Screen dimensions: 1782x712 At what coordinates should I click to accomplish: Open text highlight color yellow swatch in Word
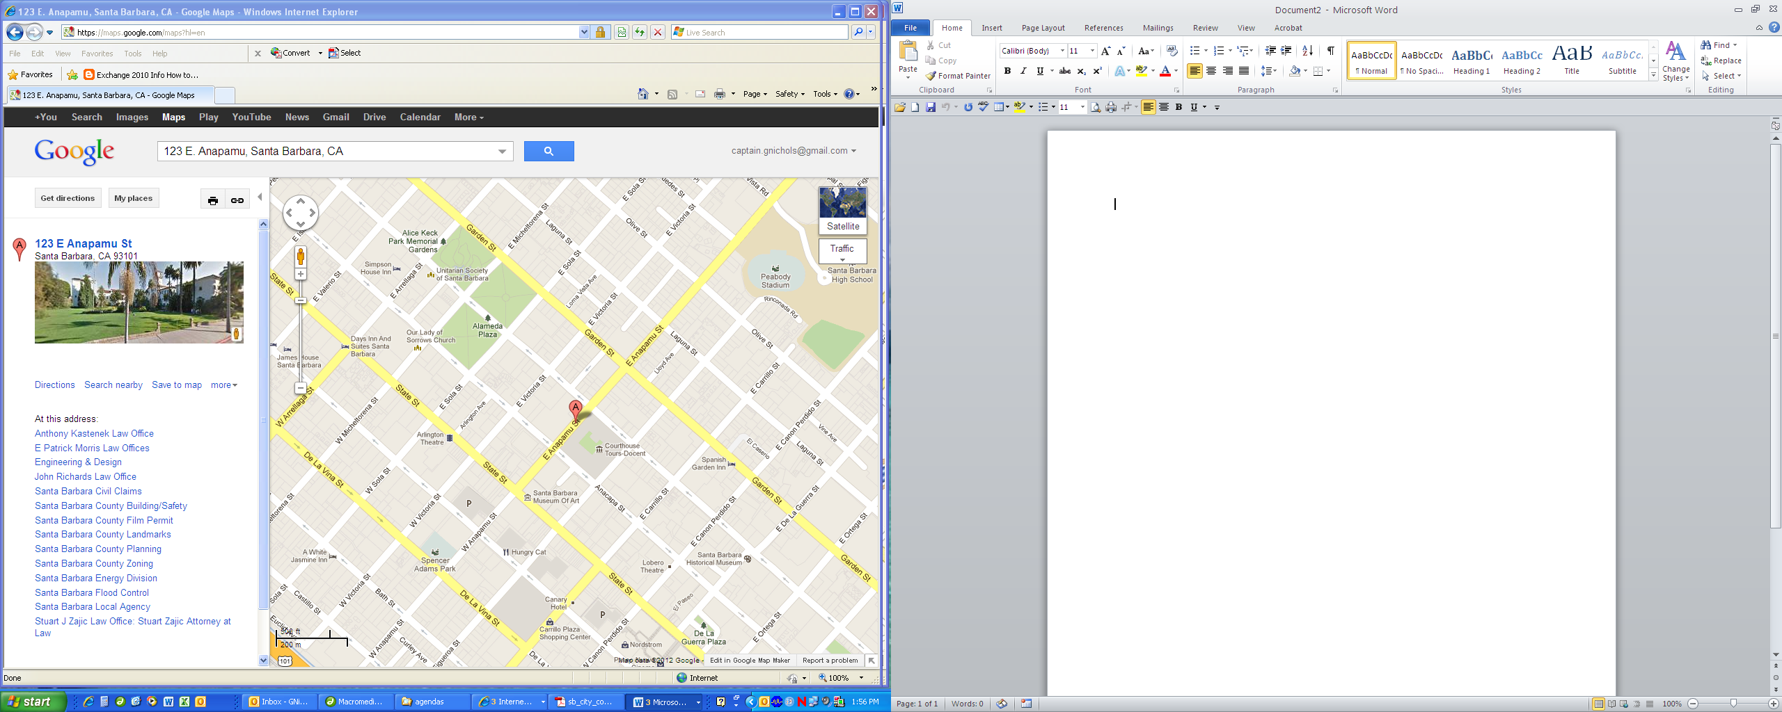tap(1142, 71)
